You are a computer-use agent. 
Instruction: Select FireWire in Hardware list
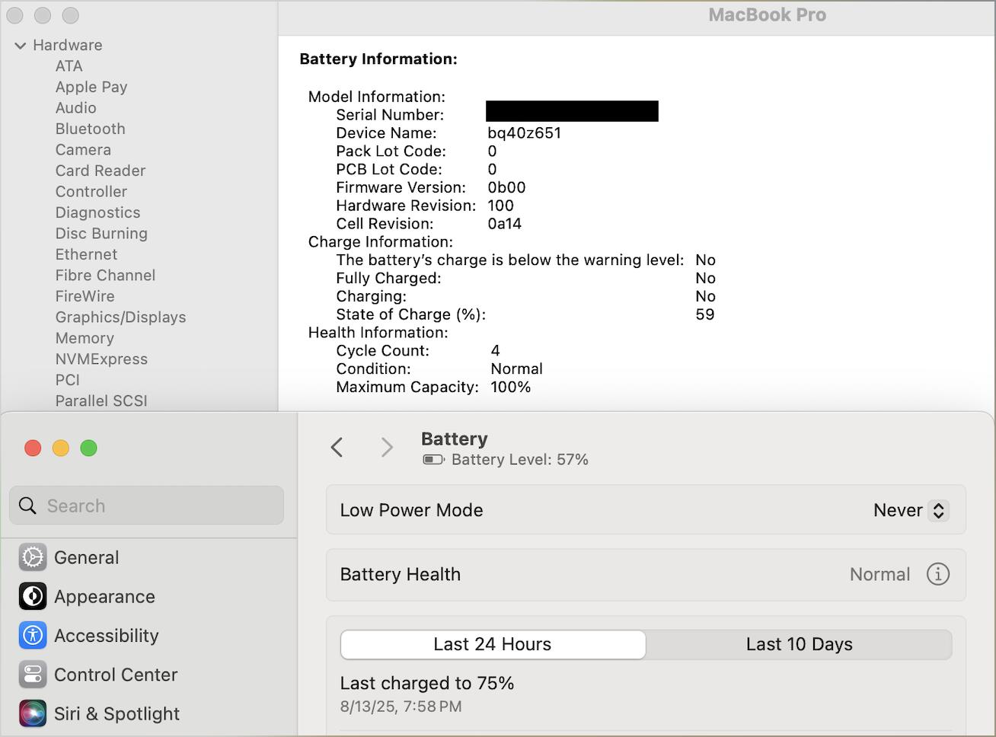tap(85, 296)
